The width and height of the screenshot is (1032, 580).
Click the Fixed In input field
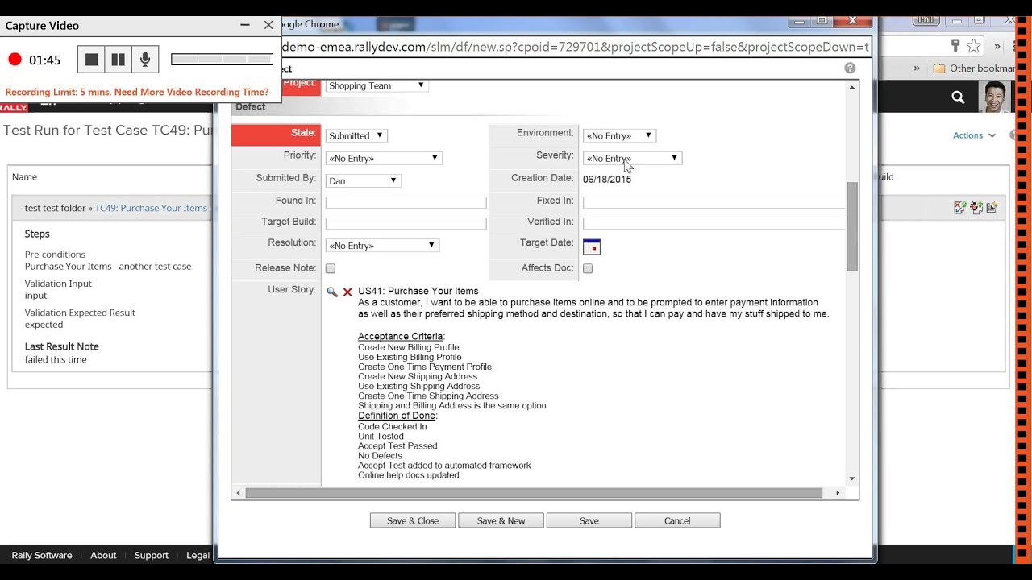pos(714,202)
